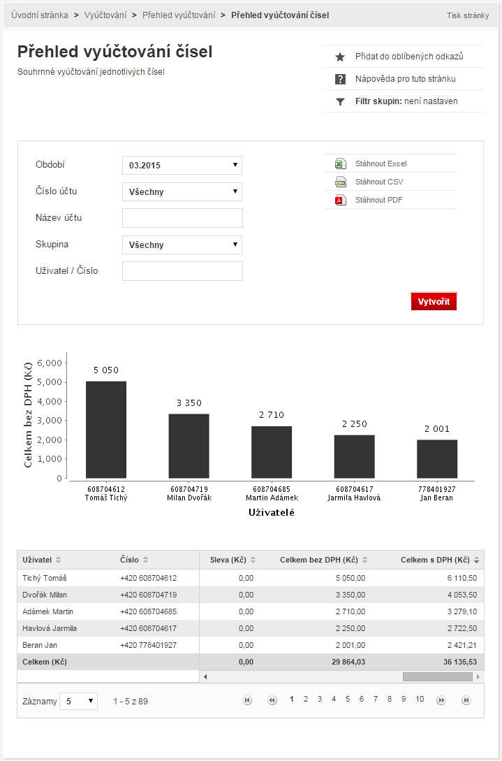Image resolution: width=502 pixels, height=761 pixels.
Task: Sort table by Číslo column arrows
Action: (x=145, y=560)
